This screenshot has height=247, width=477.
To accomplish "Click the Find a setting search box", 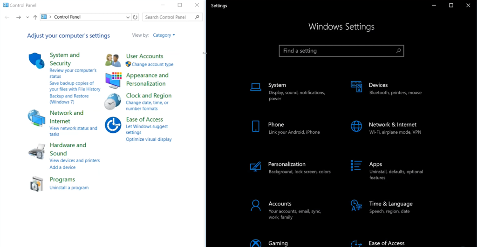I will click(x=341, y=51).
